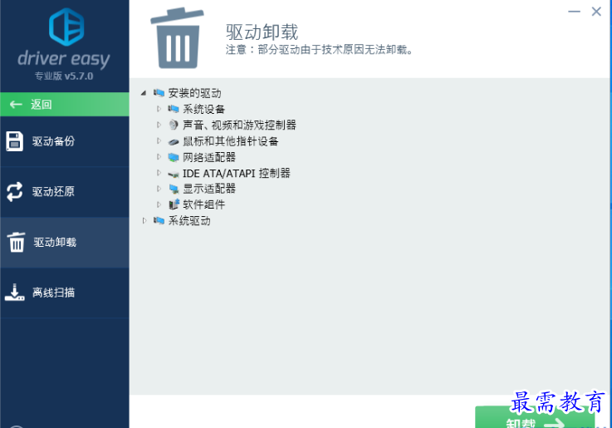This screenshot has height=428, width=612.
Task: Minimize the Driver Easy window
Action: tap(574, 12)
